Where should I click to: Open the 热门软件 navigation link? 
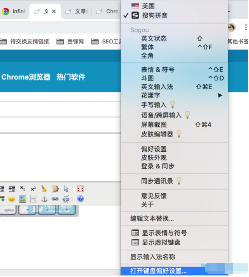71,77
